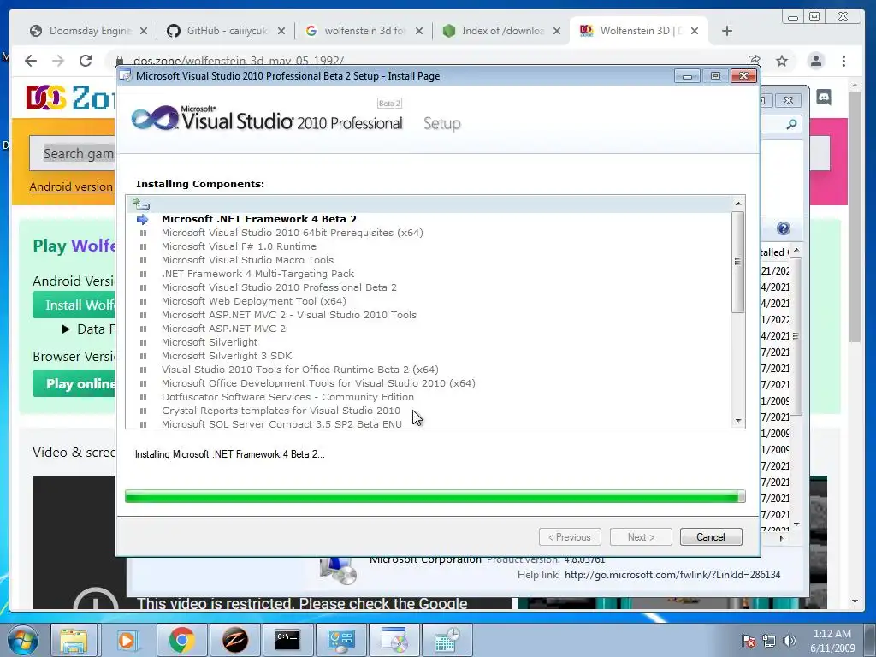Open Chrome profile avatar
Screen dimensions: 876x657
[816, 61]
